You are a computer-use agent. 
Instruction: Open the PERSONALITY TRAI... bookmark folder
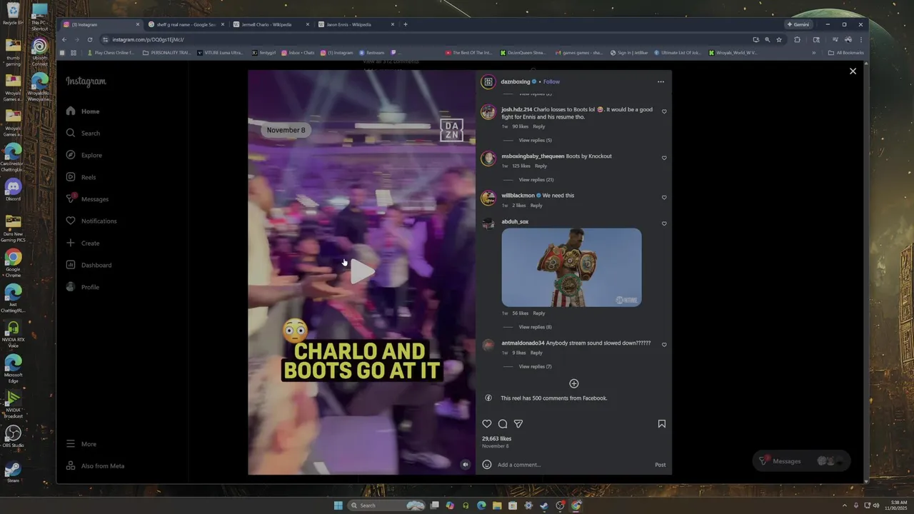[166, 53]
